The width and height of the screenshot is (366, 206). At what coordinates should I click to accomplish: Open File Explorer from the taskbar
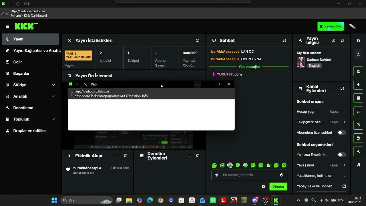tap(129, 200)
